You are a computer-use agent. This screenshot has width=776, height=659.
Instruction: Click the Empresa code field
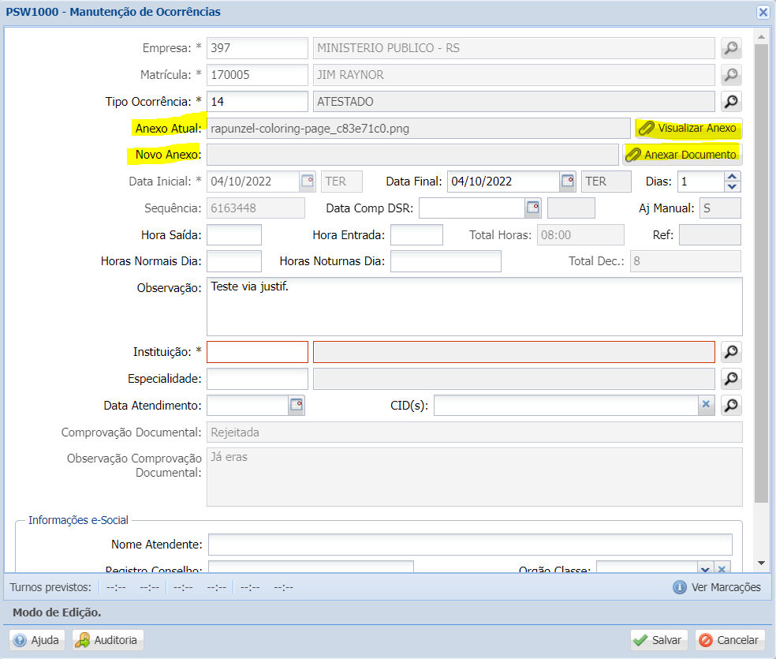pos(257,48)
